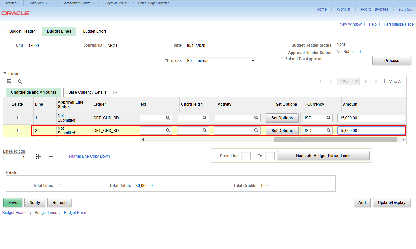Open the rows 1-2 of 2 dropdown
Screen dimensions: 416x249
(x=348, y=82)
